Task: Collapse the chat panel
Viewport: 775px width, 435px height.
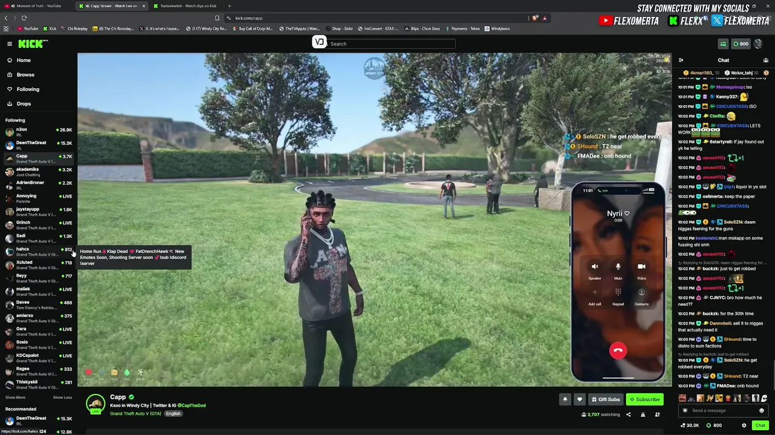Action: 681,60
